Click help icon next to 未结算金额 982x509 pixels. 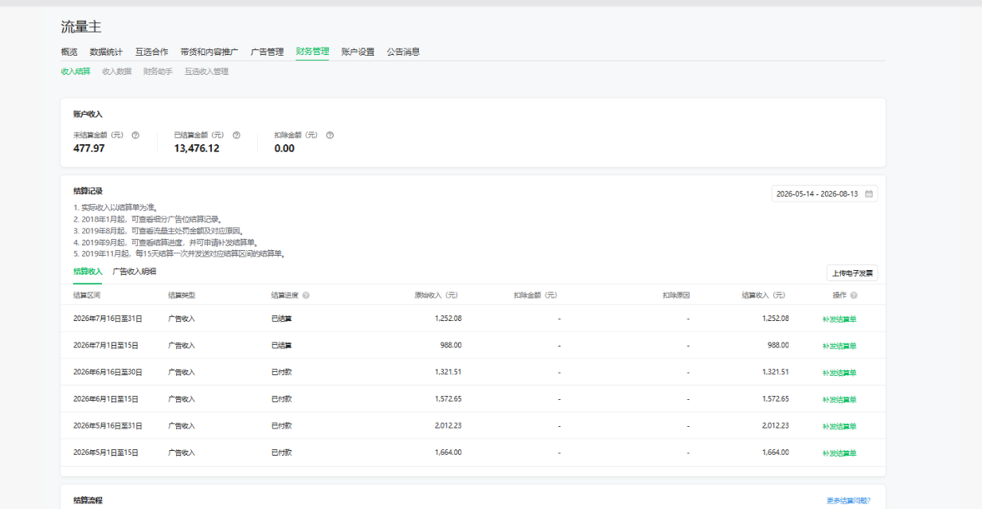point(135,135)
